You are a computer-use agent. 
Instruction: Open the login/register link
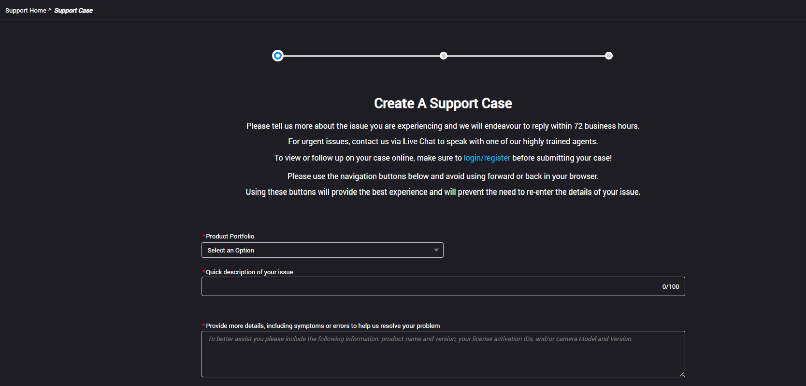click(487, 158)
